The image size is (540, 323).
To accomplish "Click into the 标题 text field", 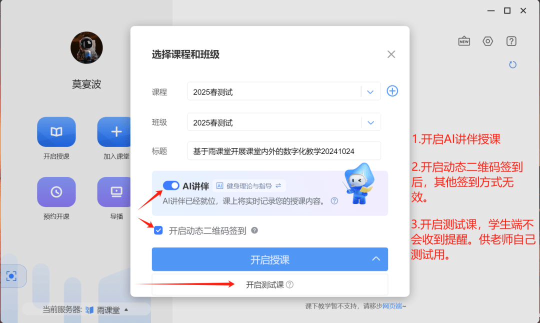I will 284,150.
